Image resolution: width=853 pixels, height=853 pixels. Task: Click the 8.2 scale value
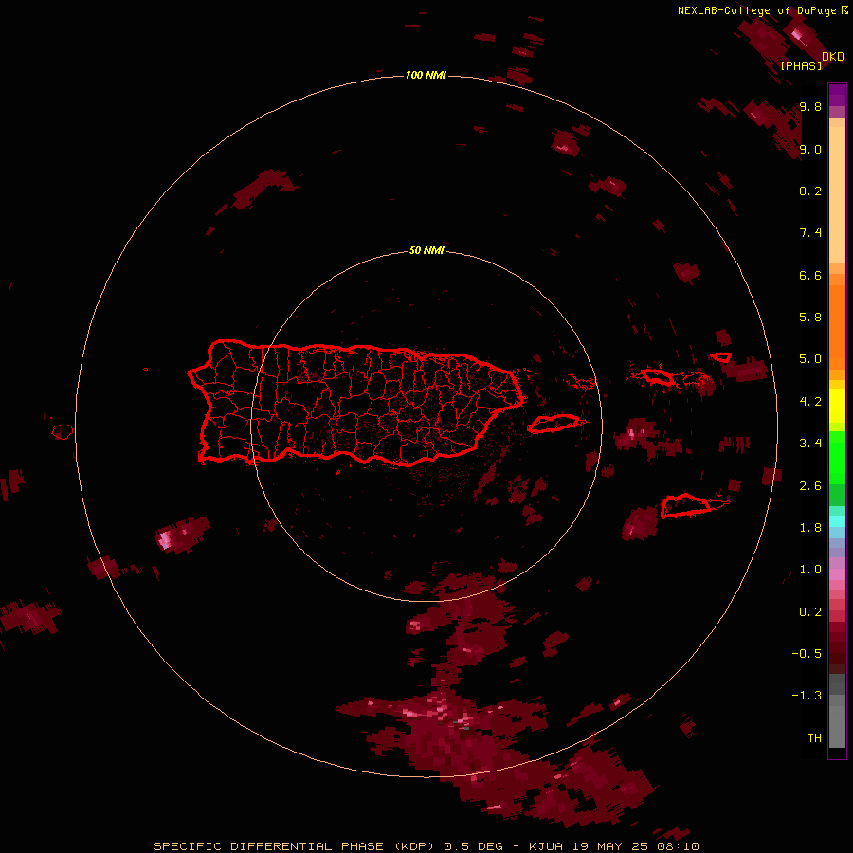(x=810, y=191)
